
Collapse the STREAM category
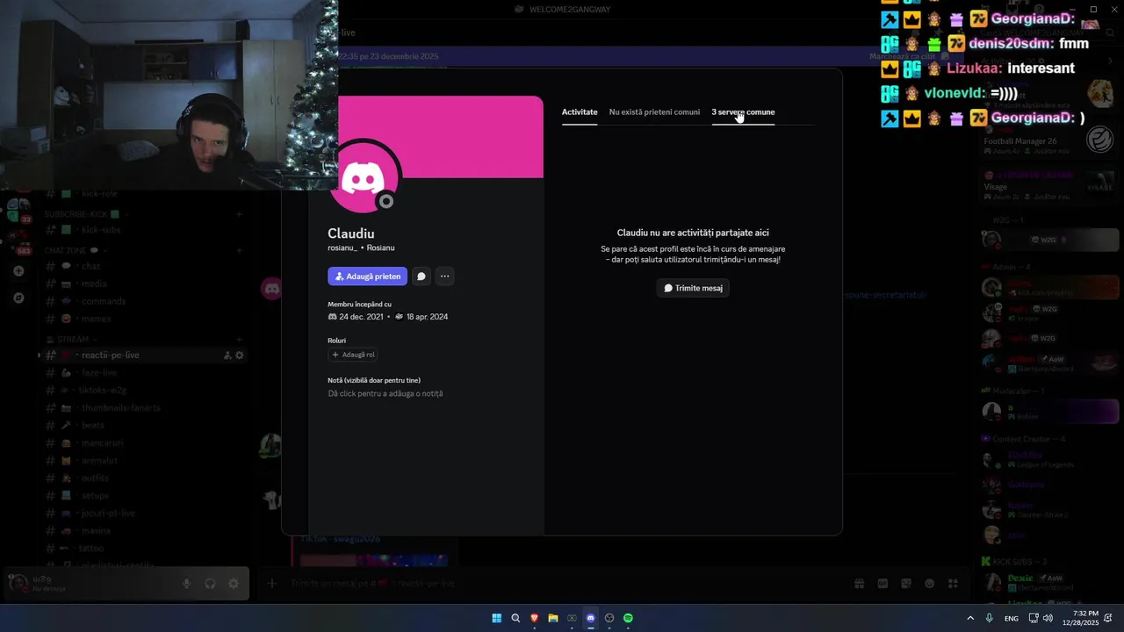pyautogui.click(x=72, y=339)
